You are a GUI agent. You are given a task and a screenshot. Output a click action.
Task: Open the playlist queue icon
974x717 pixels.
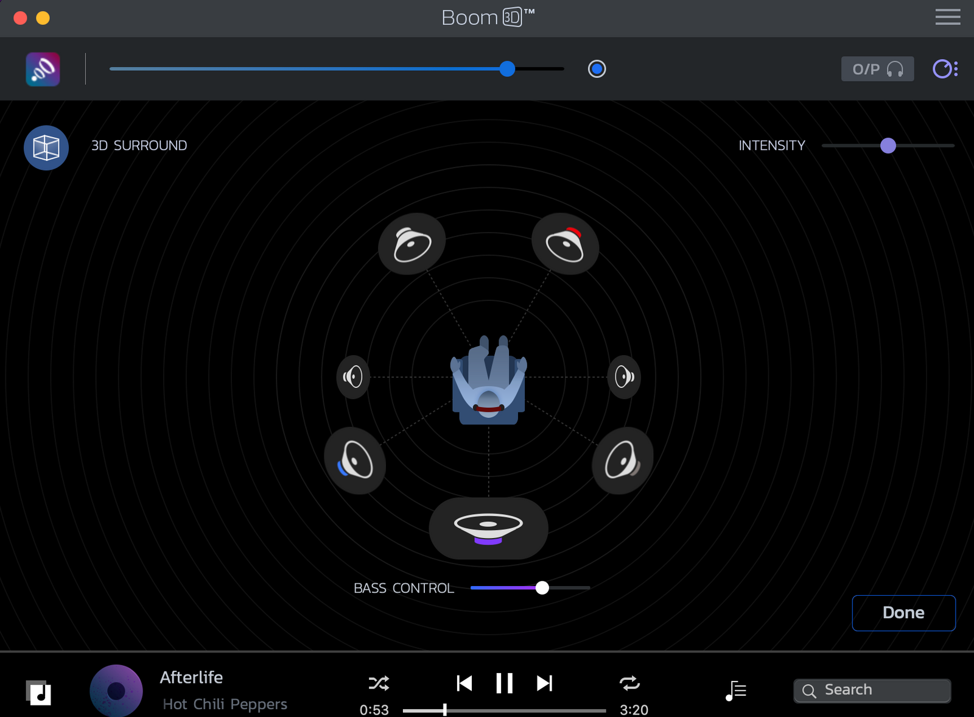736,690
